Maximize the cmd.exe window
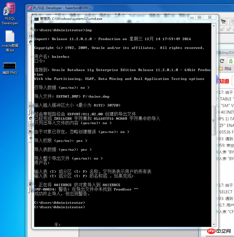234x237 pixels. pyautogui.click(x=199, y=17)
